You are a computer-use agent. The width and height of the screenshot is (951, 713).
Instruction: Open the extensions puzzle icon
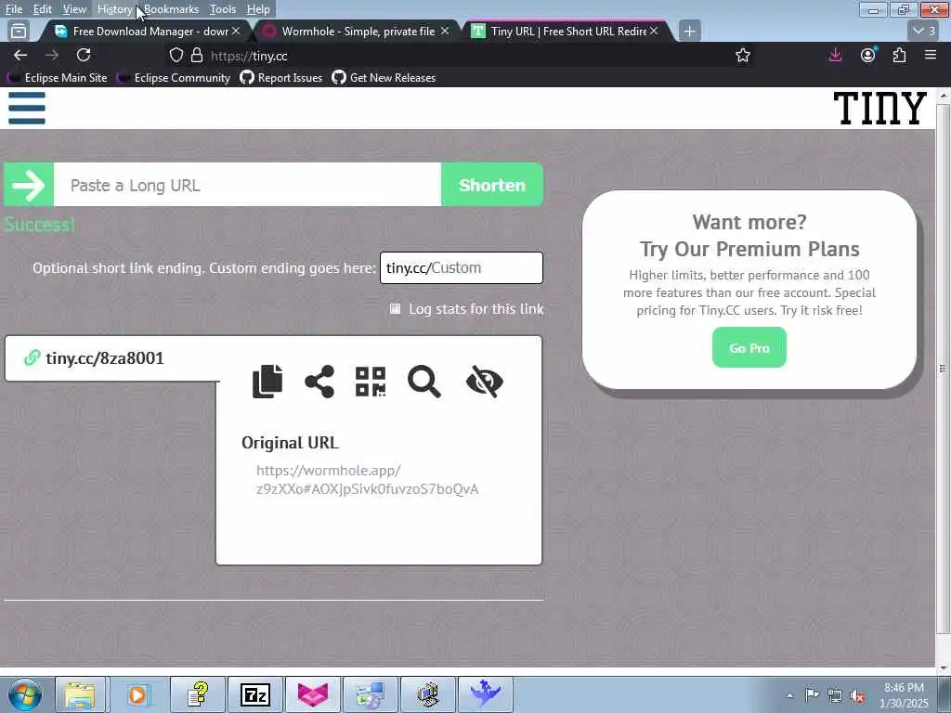(x=899, y=55)
